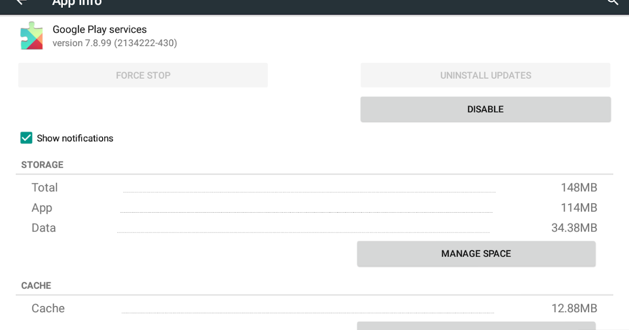This screenshot has width=629, height=330.
Task: Uncheck the Show notifications checkbox
Action: coord(26,138)
